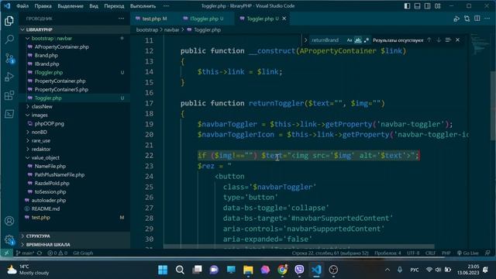Open editor More Actions menu
496x279 pixels.
pyautogui.click(x=487, y=19)
